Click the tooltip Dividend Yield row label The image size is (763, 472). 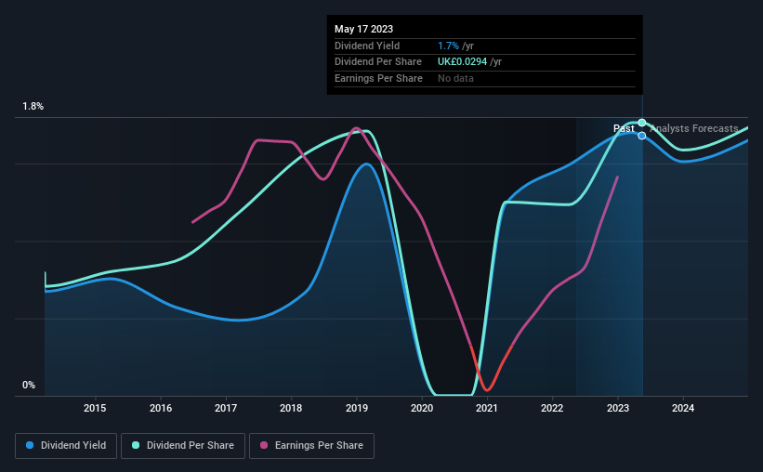(x=367, y=46)
